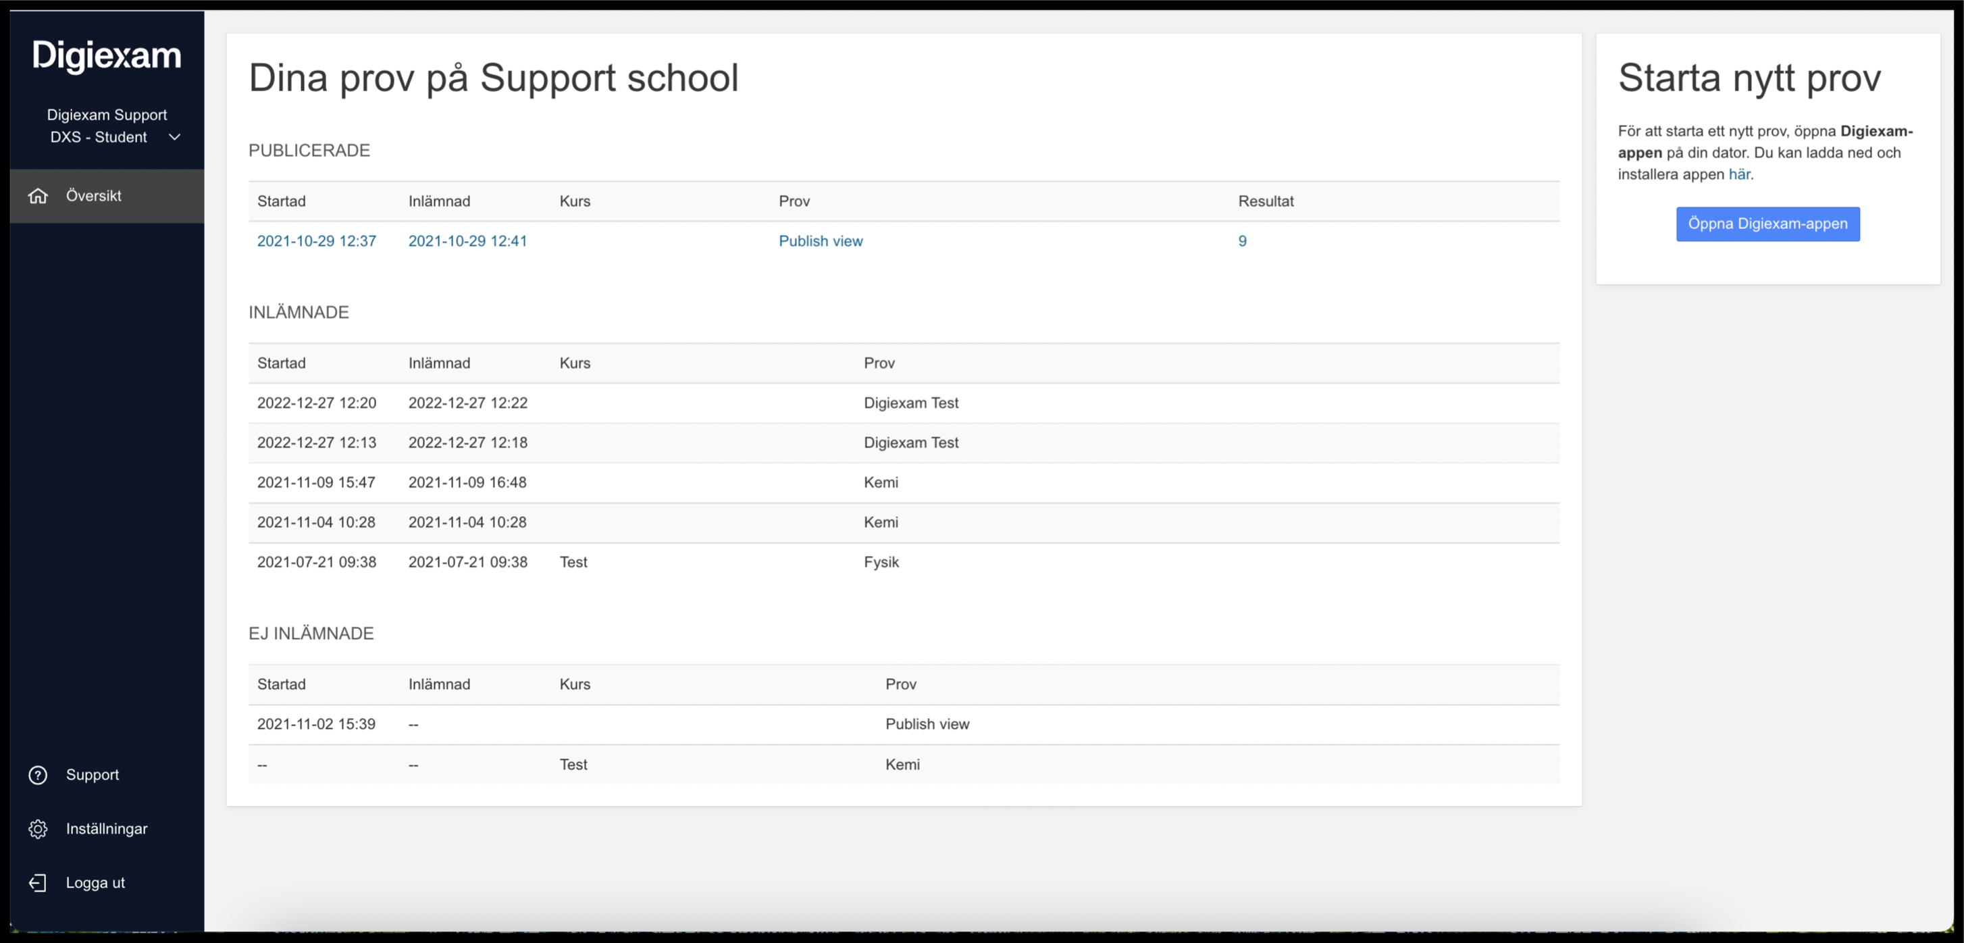The width and height of the screenshot is (1964, 943).
Task: Click the Resultat column header
Action: click(x=1266, y=201)
